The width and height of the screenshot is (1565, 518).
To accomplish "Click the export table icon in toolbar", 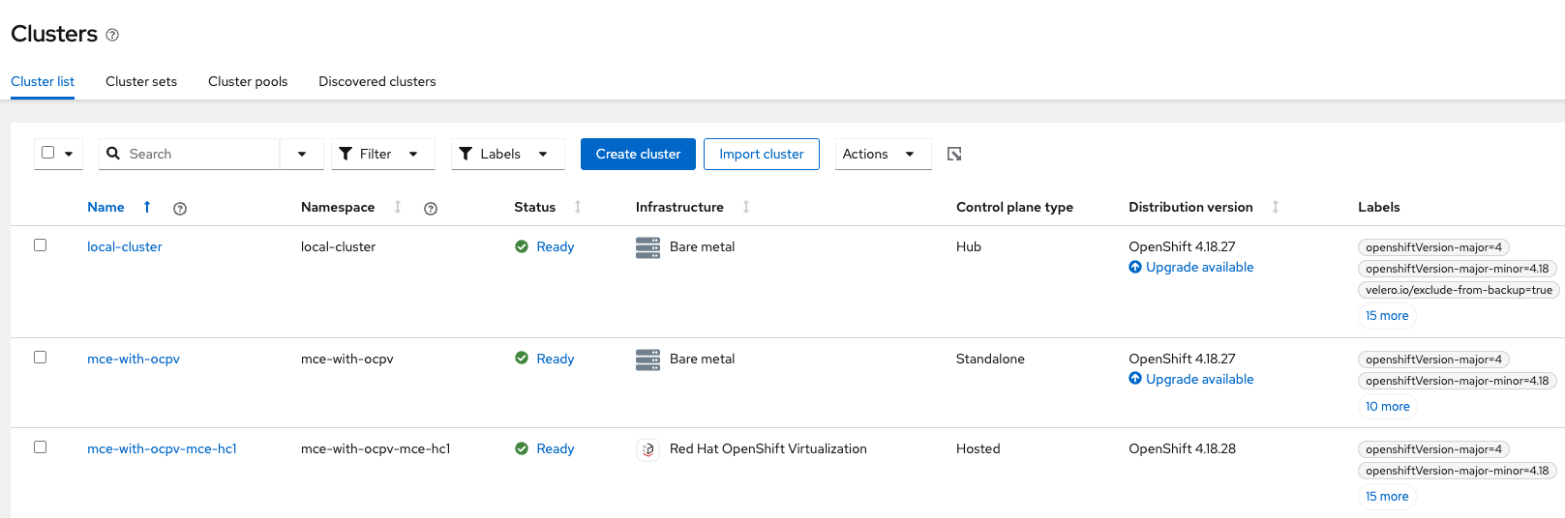I will point(954,154).
